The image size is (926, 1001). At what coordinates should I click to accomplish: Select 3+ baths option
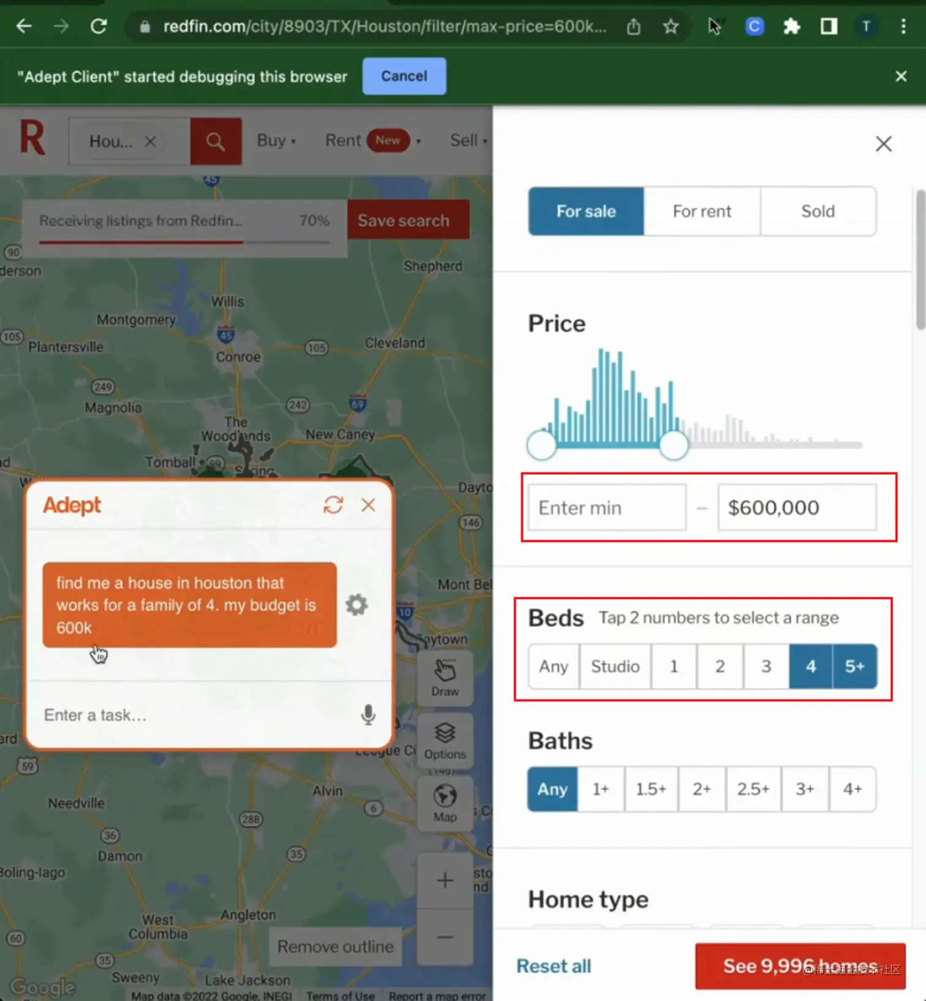[805, 789]
